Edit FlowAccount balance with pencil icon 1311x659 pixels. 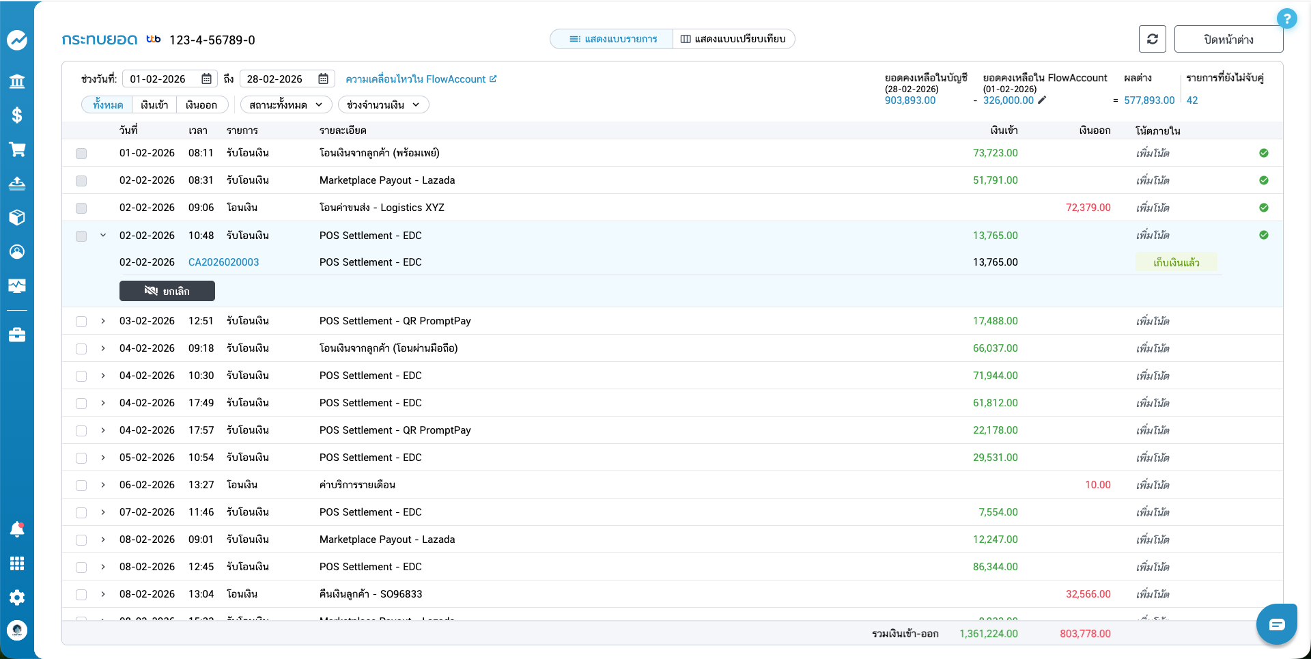[x=1042, y=100]
